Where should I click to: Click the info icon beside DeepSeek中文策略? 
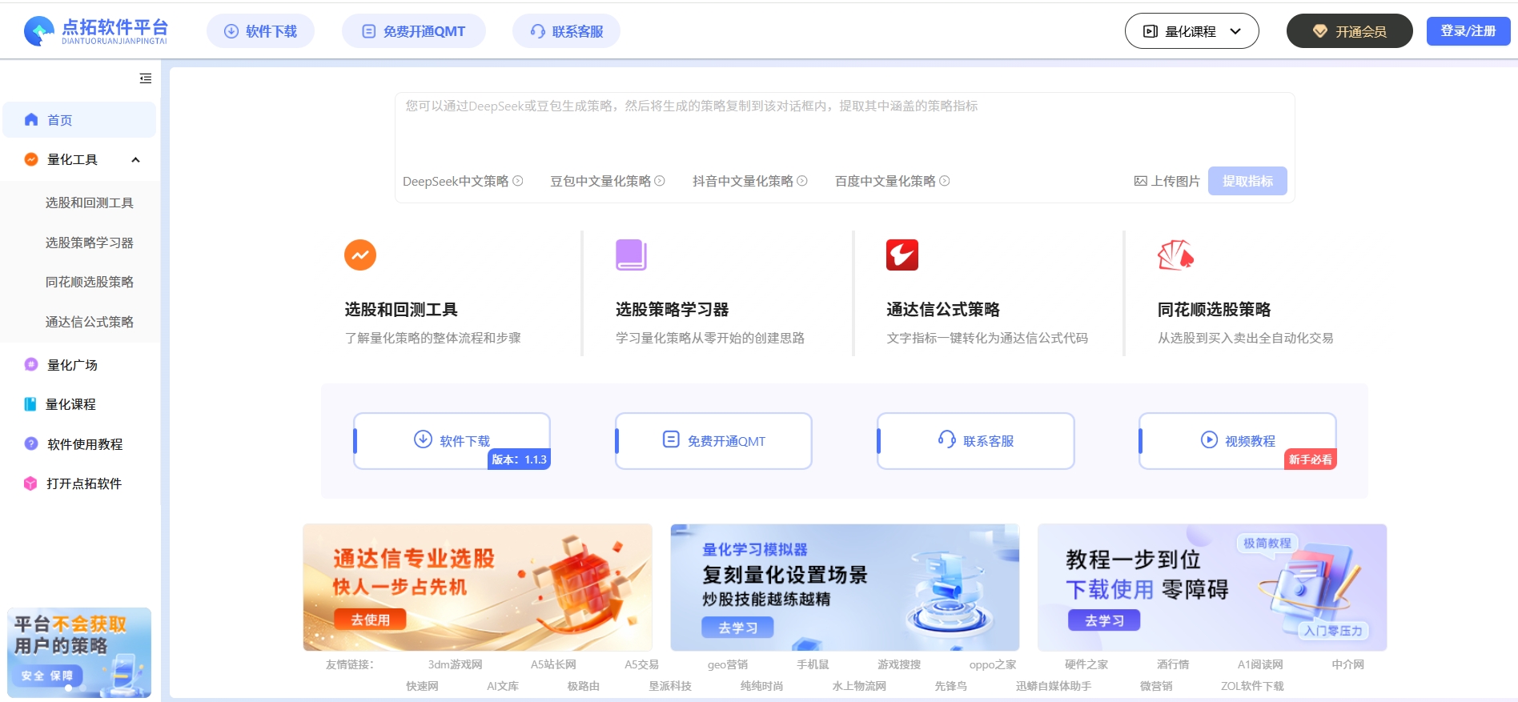pyautogui.click(x=518, y=181)
